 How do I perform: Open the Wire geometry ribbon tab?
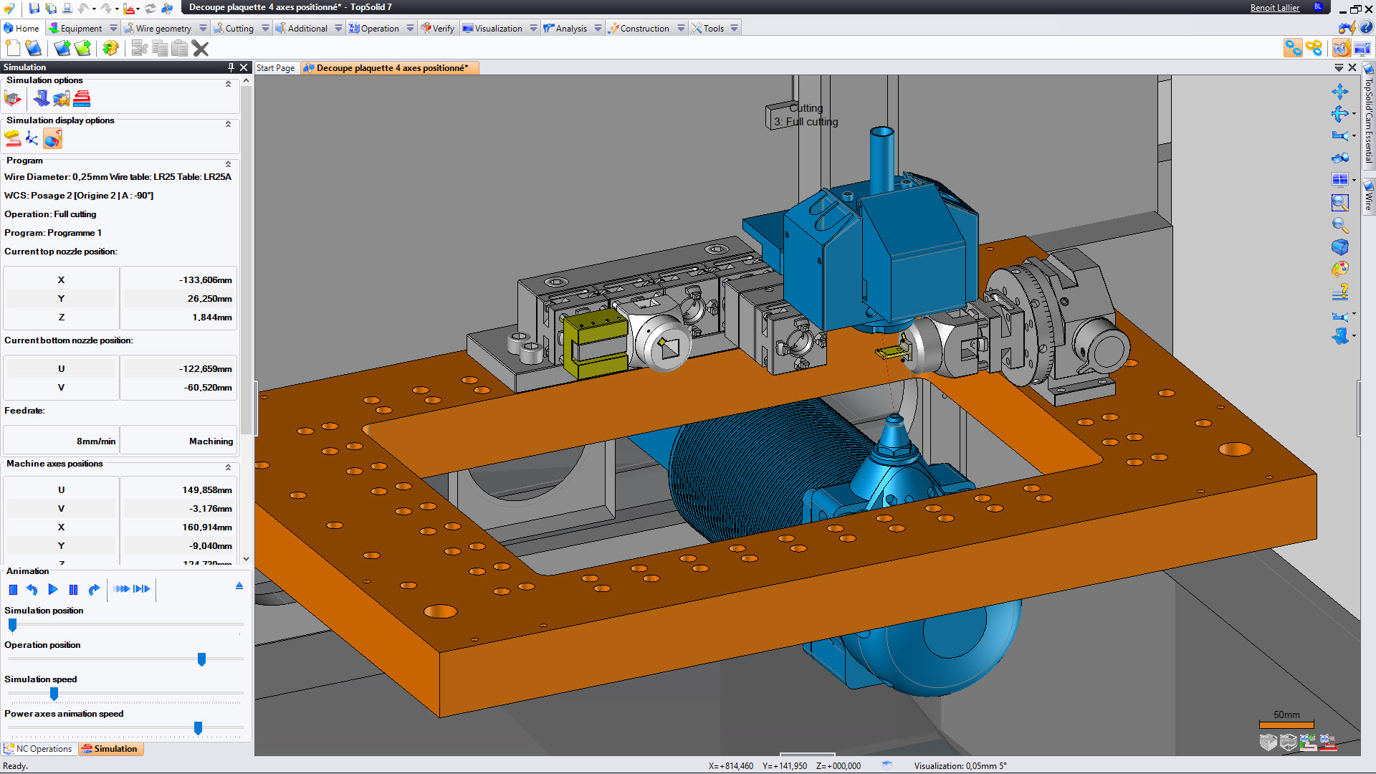[x=163, y=28]
